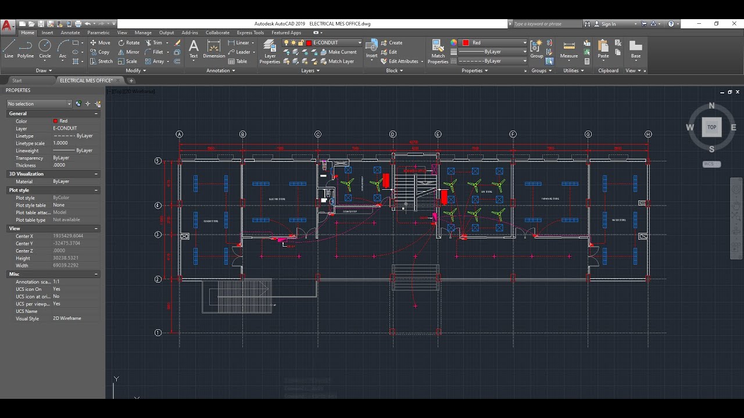Click the Match Properties tool
Viewport: 744px width, 418px height.
click(438, 51)
